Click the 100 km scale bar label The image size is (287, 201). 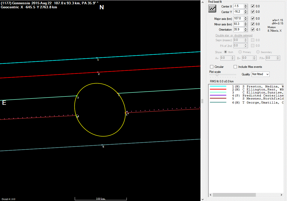[101, 199]
